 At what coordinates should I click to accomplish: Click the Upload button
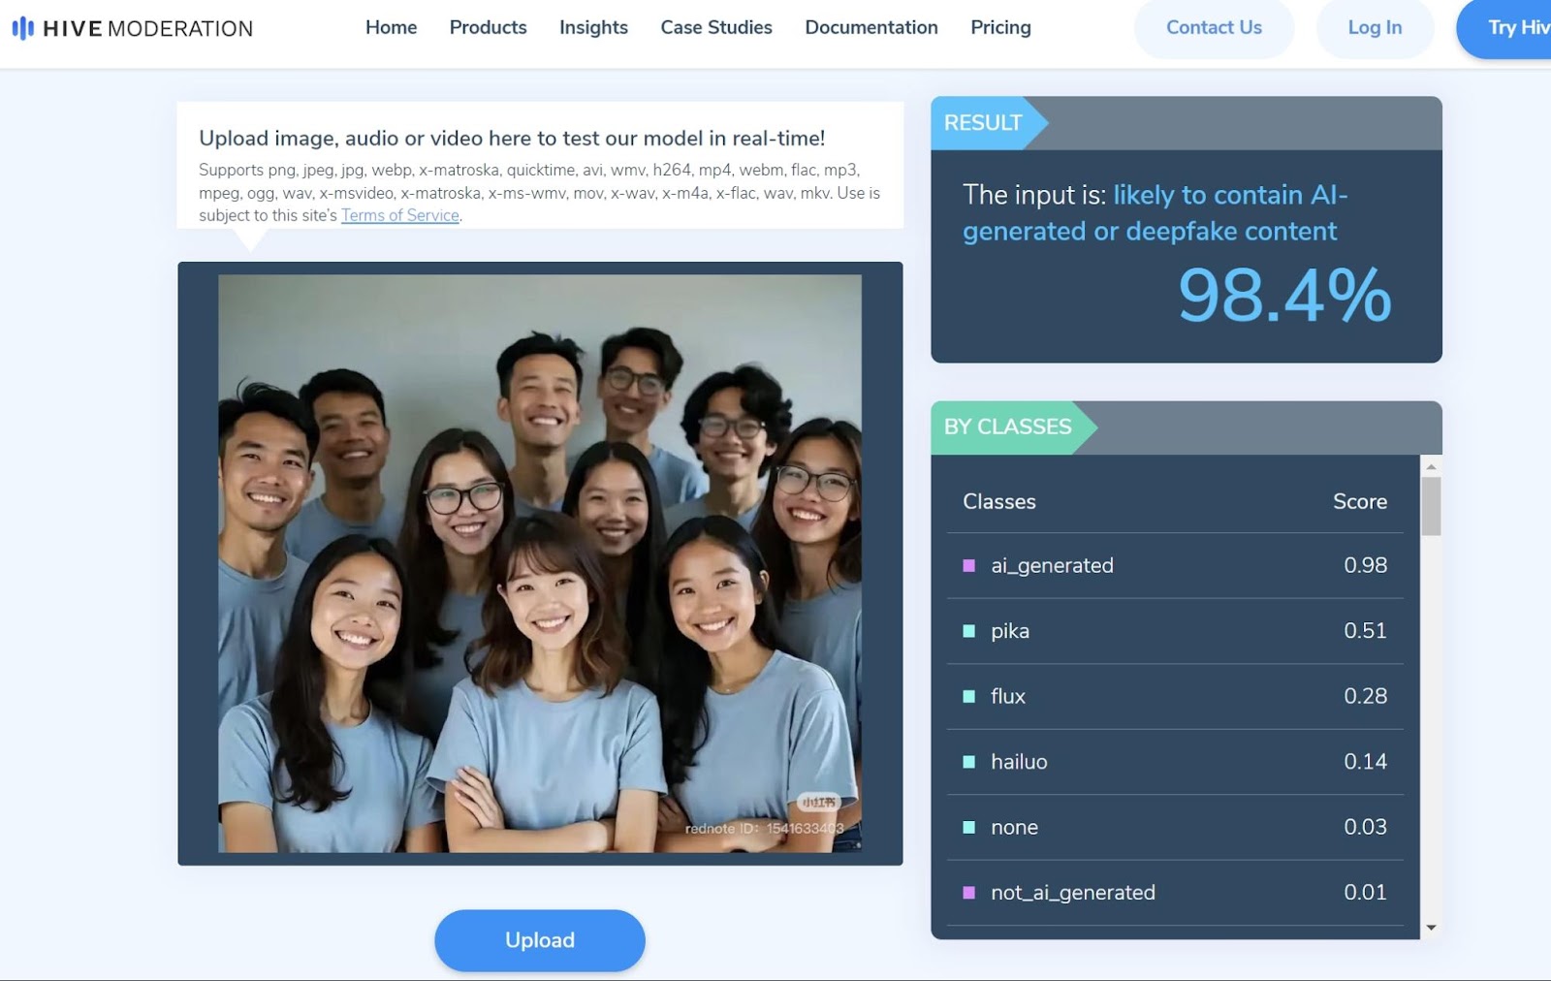pos(539,940)
